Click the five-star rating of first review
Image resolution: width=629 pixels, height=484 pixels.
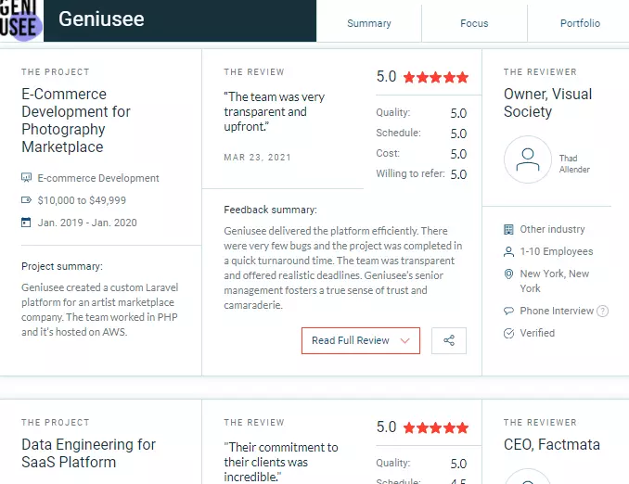tap(436, 77)
